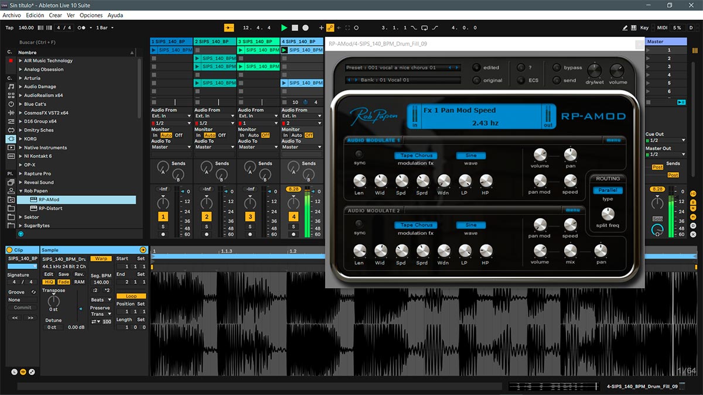Click the RP-AMod original button

pyautogui.click(x=476, y=80)
